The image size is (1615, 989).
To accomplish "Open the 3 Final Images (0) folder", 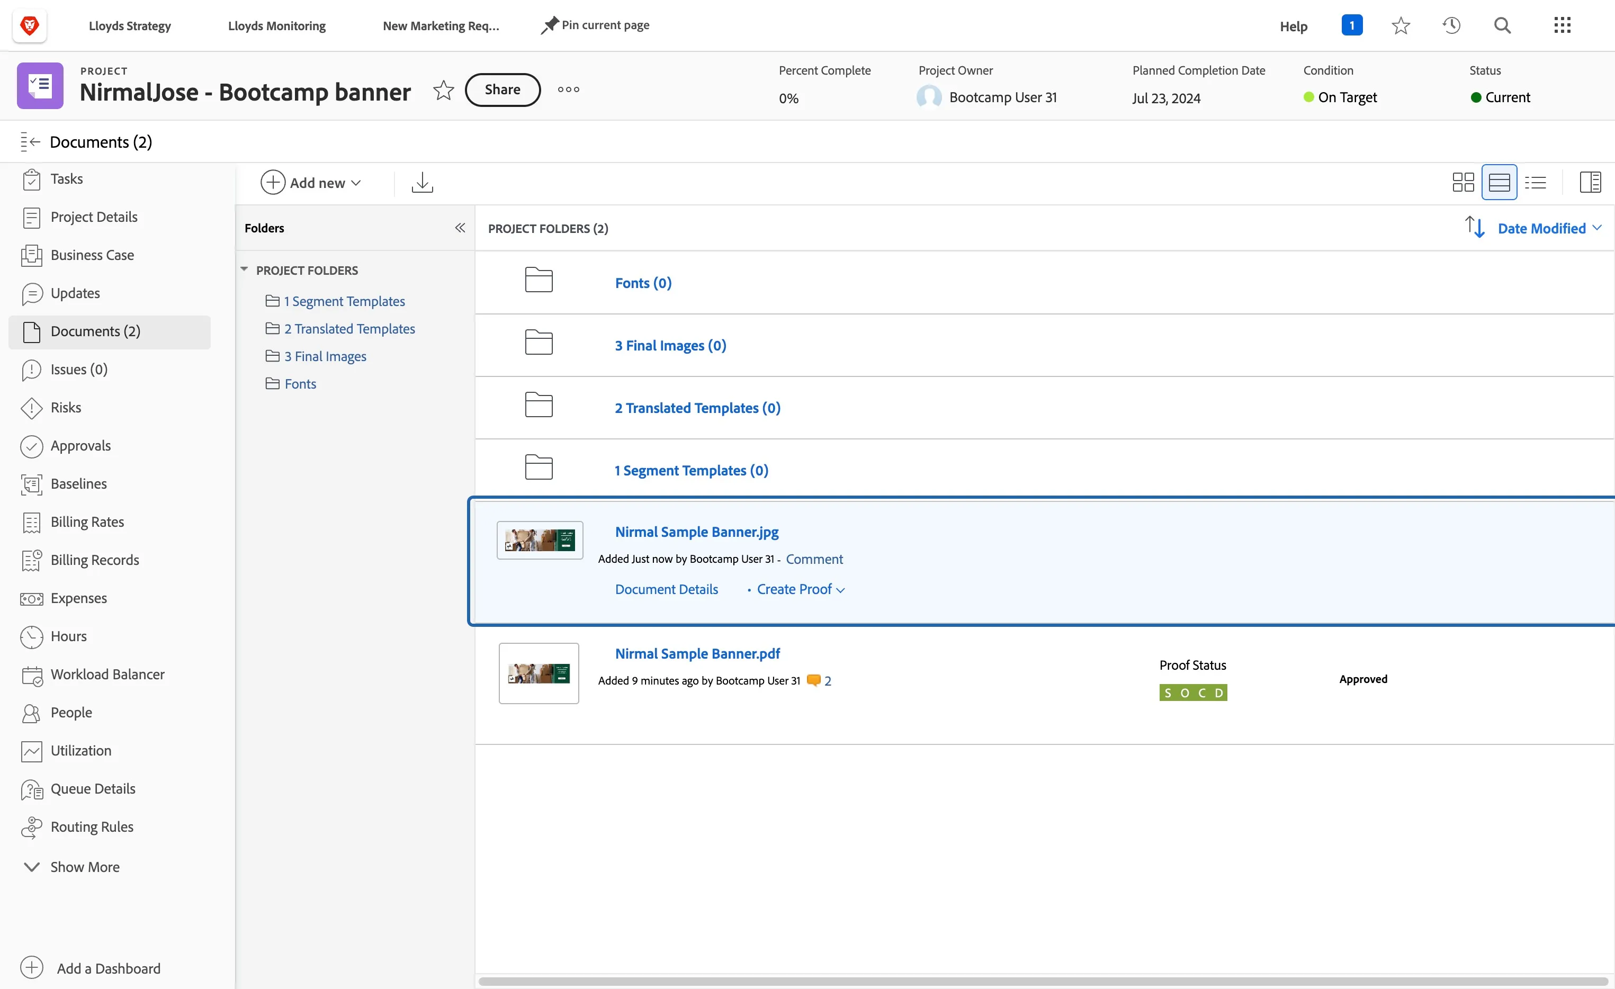I will [670, 345].
